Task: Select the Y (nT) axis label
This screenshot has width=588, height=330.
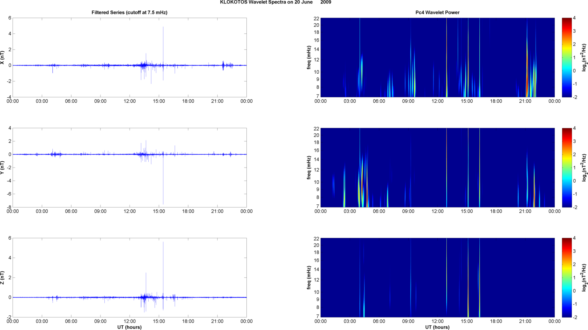Action: click(x=2, y=168)
